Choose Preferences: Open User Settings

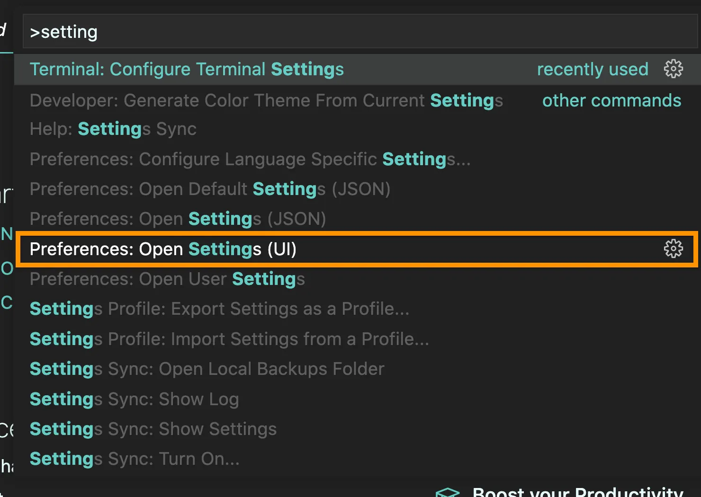167,279
